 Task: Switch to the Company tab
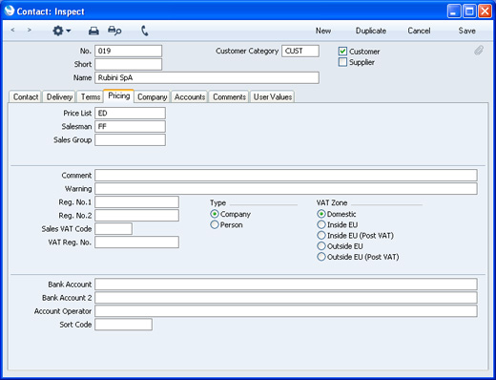coord(153,96)
